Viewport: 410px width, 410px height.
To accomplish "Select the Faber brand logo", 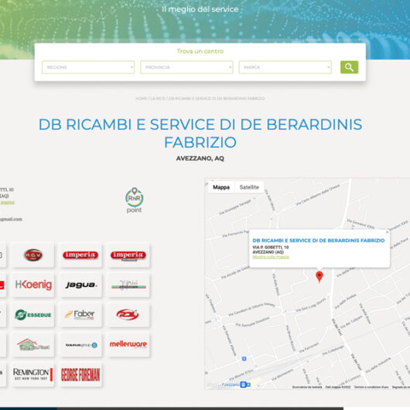I will (x=80, y=315).
